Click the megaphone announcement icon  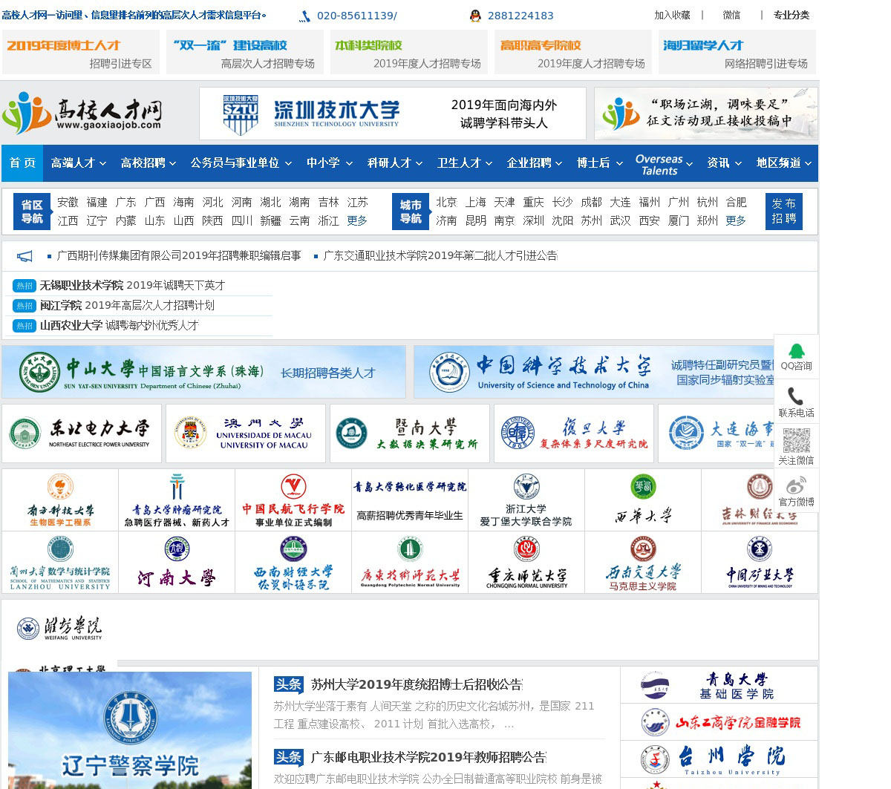(x=25, y=256)
